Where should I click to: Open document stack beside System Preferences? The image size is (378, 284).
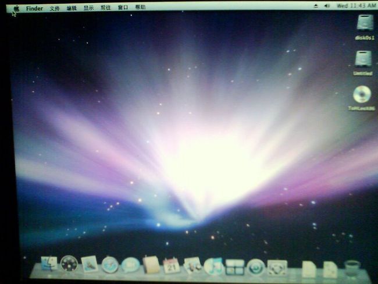click(x=309, y=269)
